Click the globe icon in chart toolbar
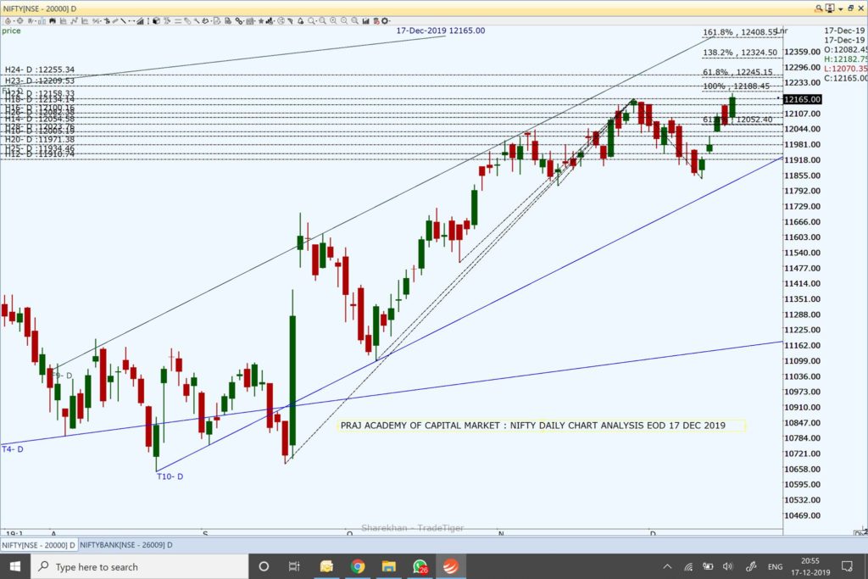This screenshot has height=579, width=868. tap(281, 21)
